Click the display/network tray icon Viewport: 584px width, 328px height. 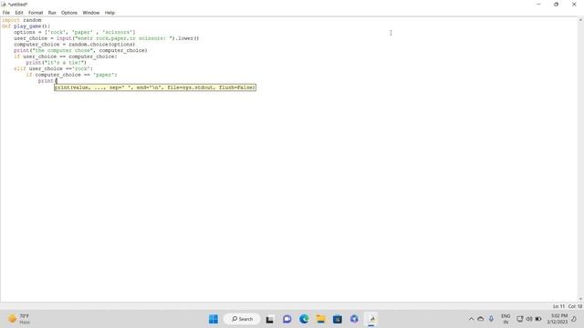(520, 319)
